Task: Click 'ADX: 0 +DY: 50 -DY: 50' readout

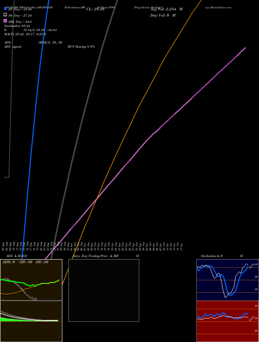Action: pos(25,262)
